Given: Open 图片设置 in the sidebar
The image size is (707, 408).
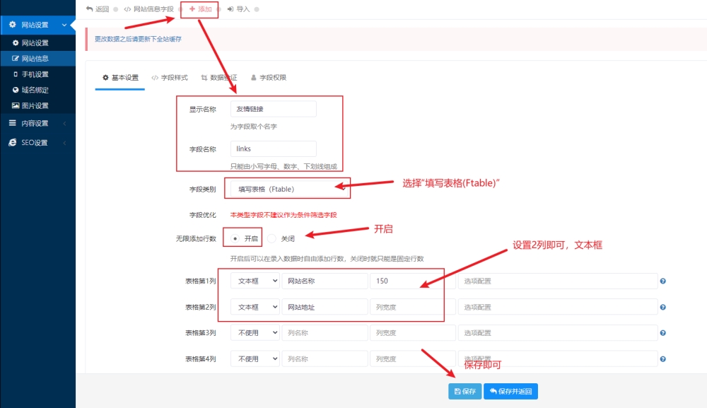Looking at the screenshot, I should pos(38,105).
